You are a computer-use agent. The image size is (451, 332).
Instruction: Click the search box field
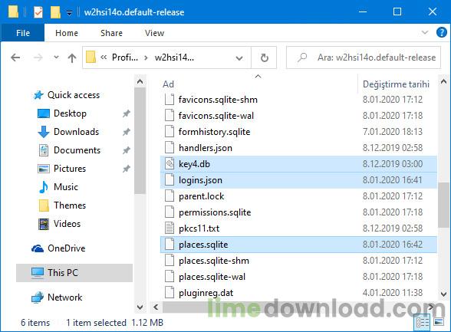[364, 58]
